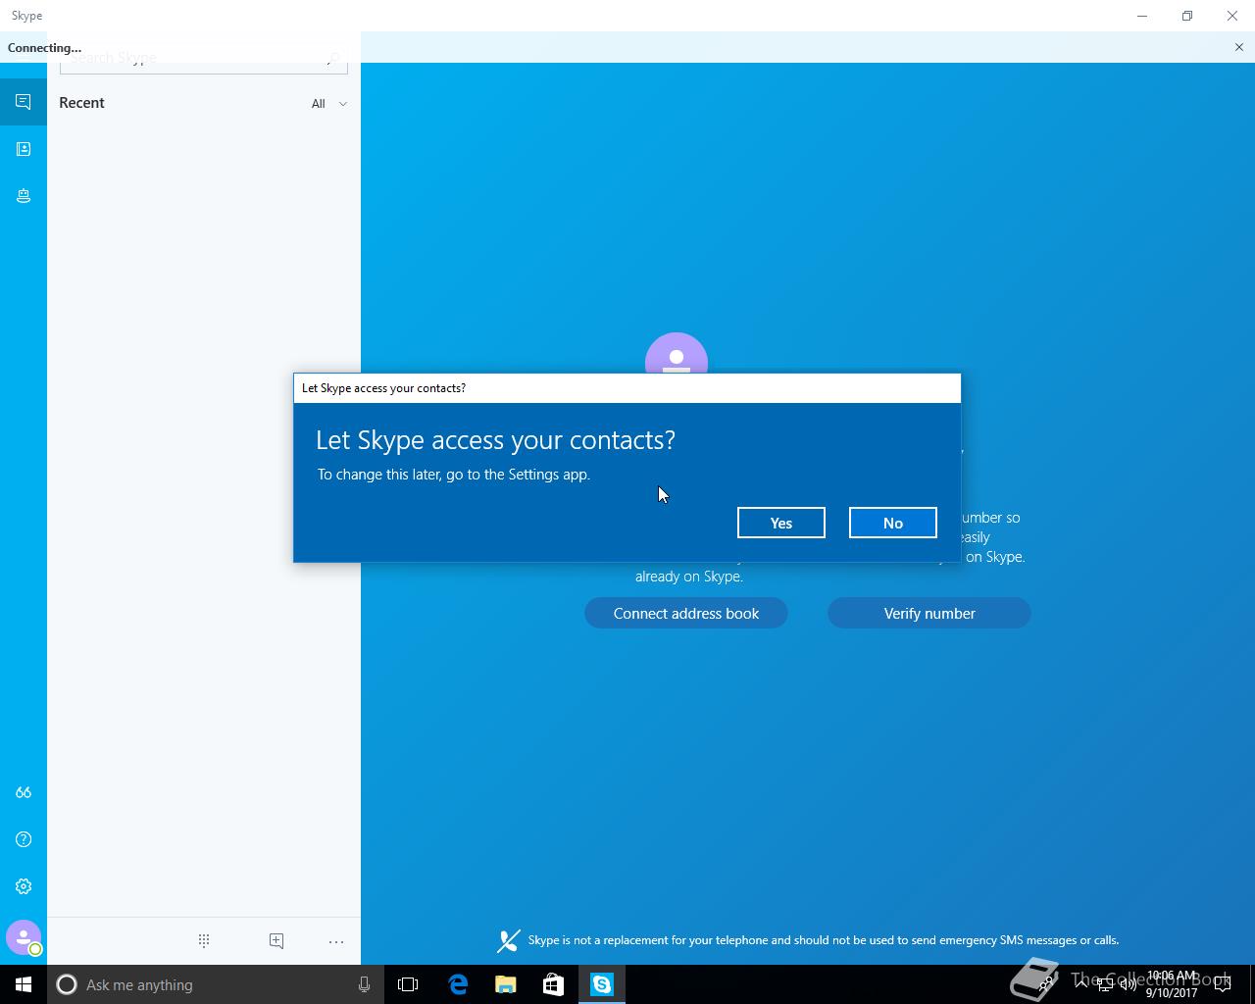Open the Contacts sidebar icon
Screen dimensions: 1255x1004
pos(24,149)
